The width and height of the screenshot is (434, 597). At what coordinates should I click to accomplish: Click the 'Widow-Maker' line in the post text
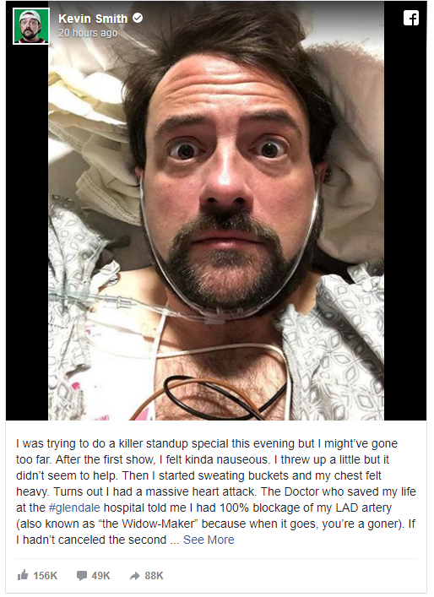(216, 524)
